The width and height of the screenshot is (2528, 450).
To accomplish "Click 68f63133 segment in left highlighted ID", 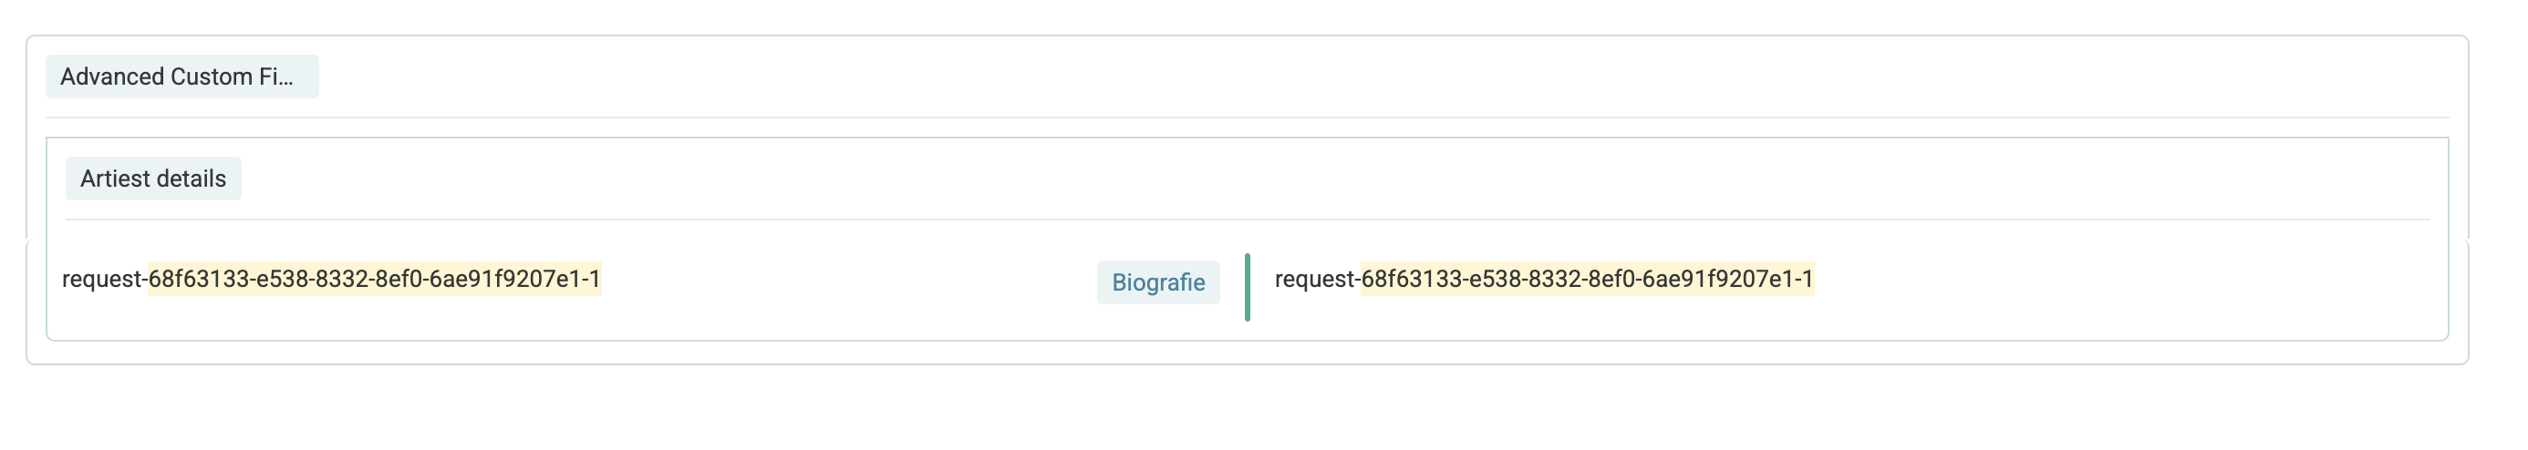I will click(198, 280).
